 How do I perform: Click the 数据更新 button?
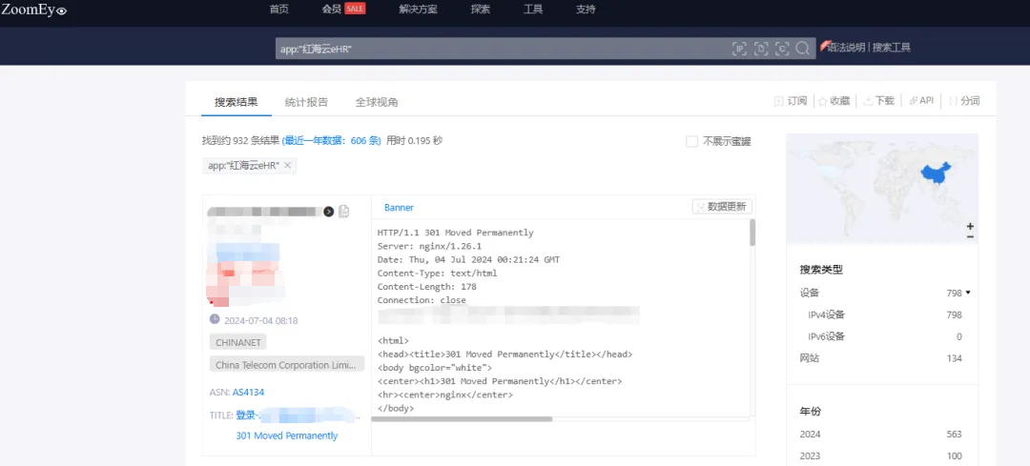(722, 207)
